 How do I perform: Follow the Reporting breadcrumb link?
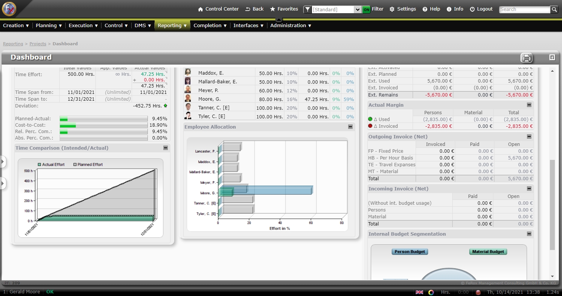pyautogui.click(x=13, y=44)
